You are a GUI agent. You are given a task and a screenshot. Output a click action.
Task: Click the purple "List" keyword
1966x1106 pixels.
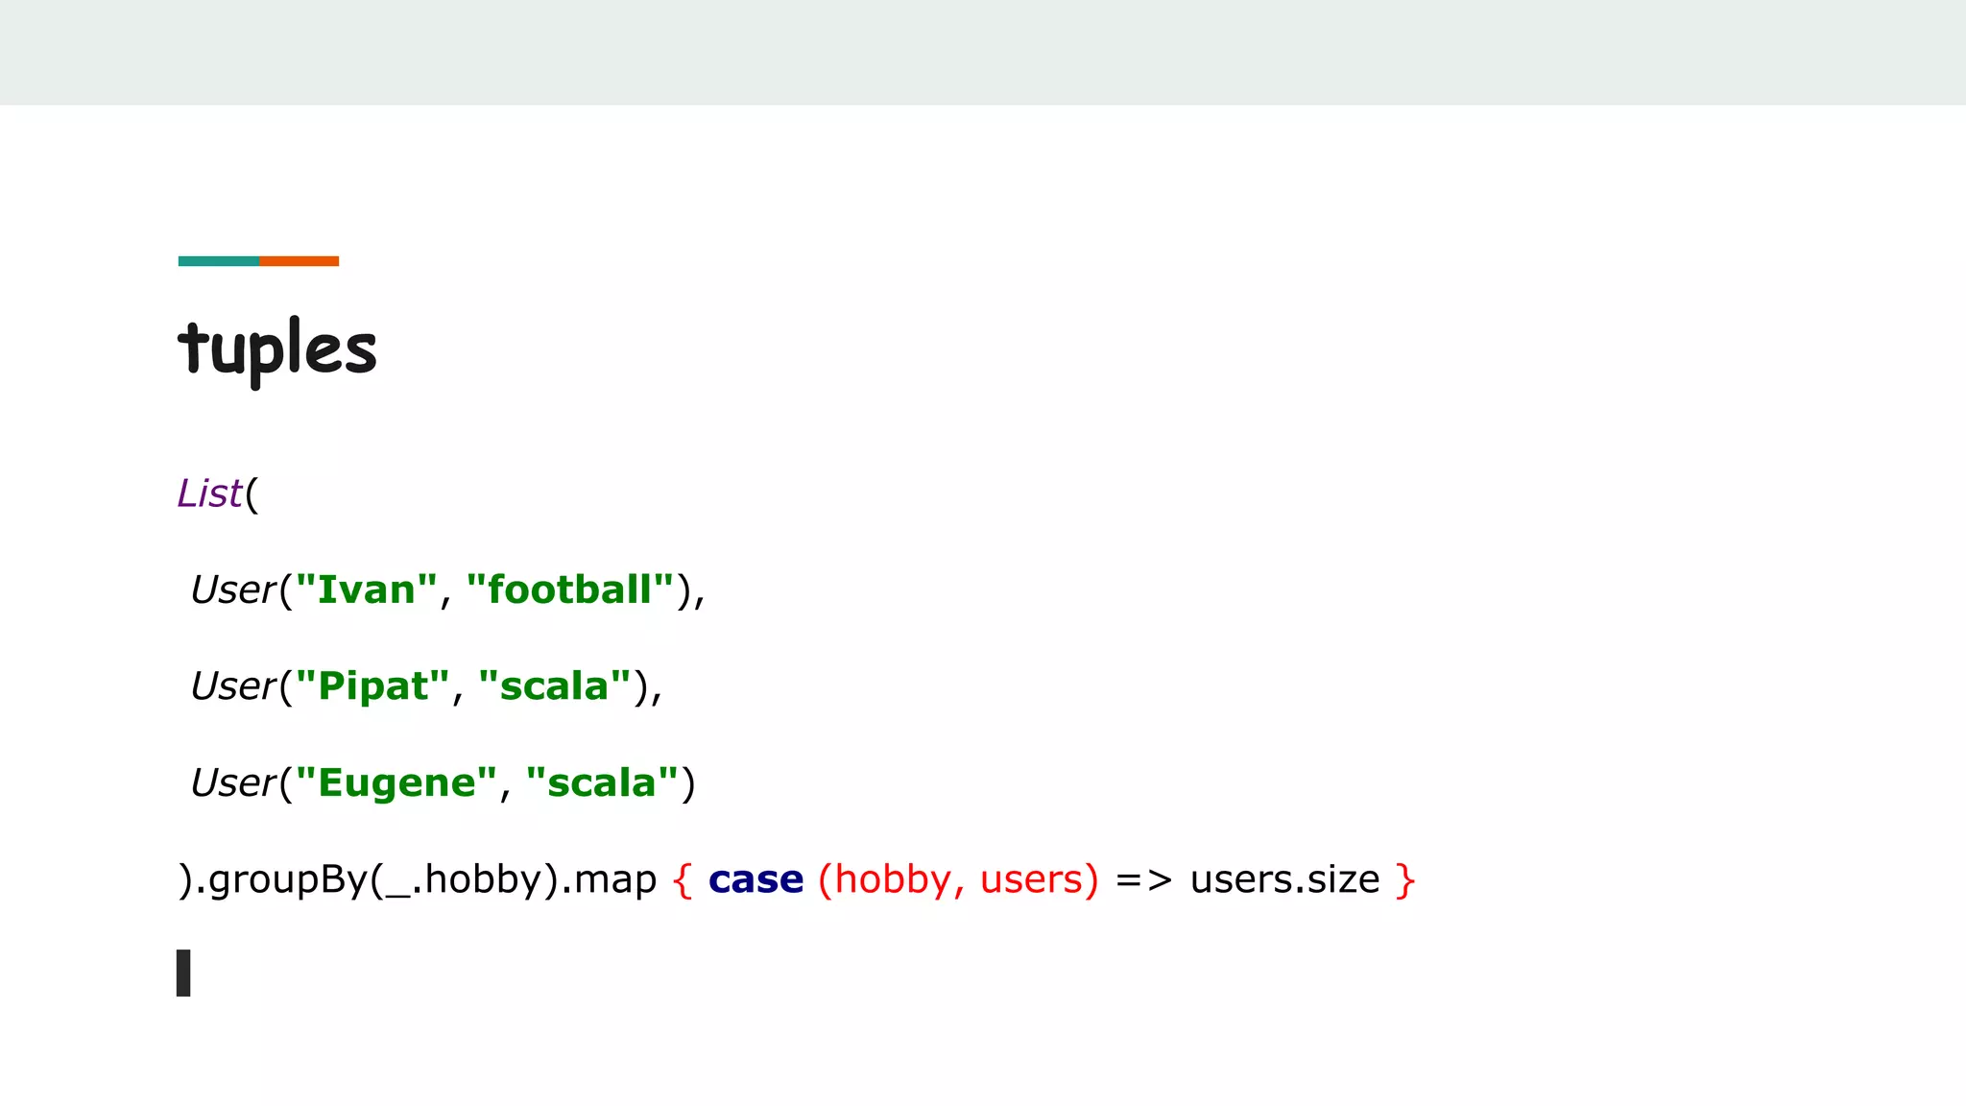pyautogui.click(x=209, y=493)
